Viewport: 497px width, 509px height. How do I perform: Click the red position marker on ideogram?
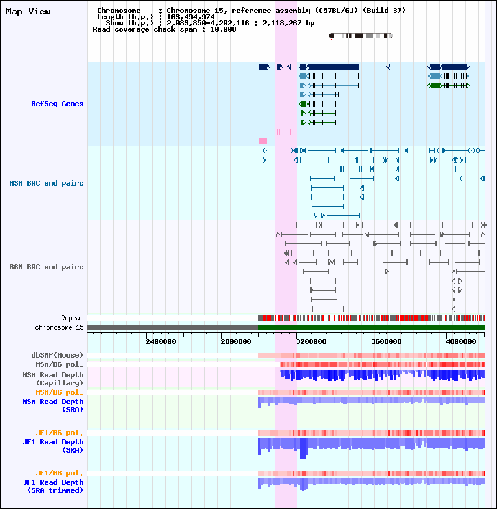(331, 35)
